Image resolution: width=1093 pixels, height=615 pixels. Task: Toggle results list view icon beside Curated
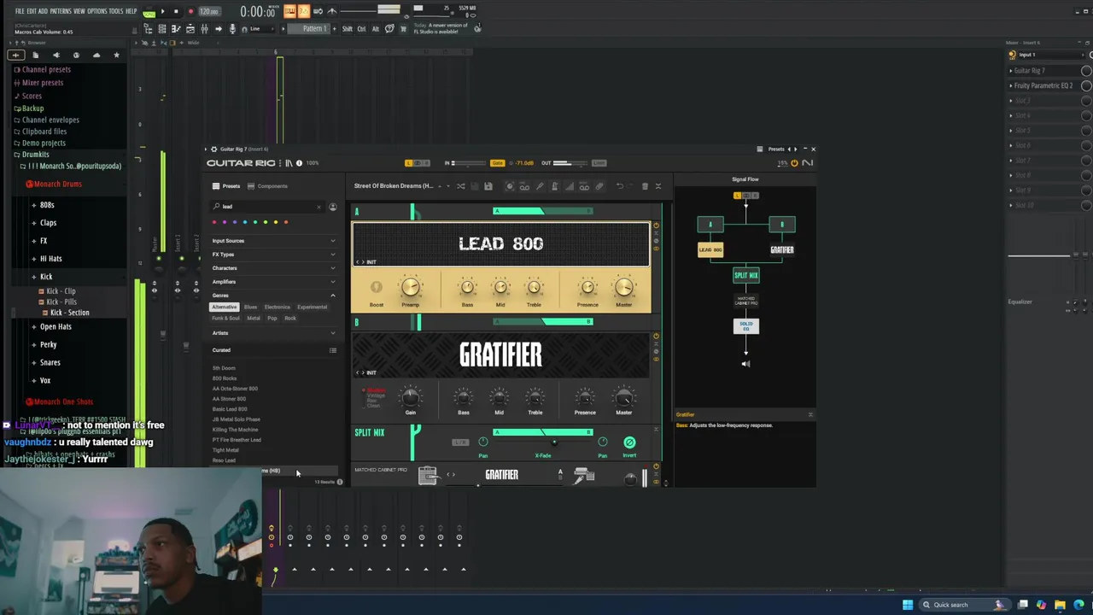[x=333, y=350]
